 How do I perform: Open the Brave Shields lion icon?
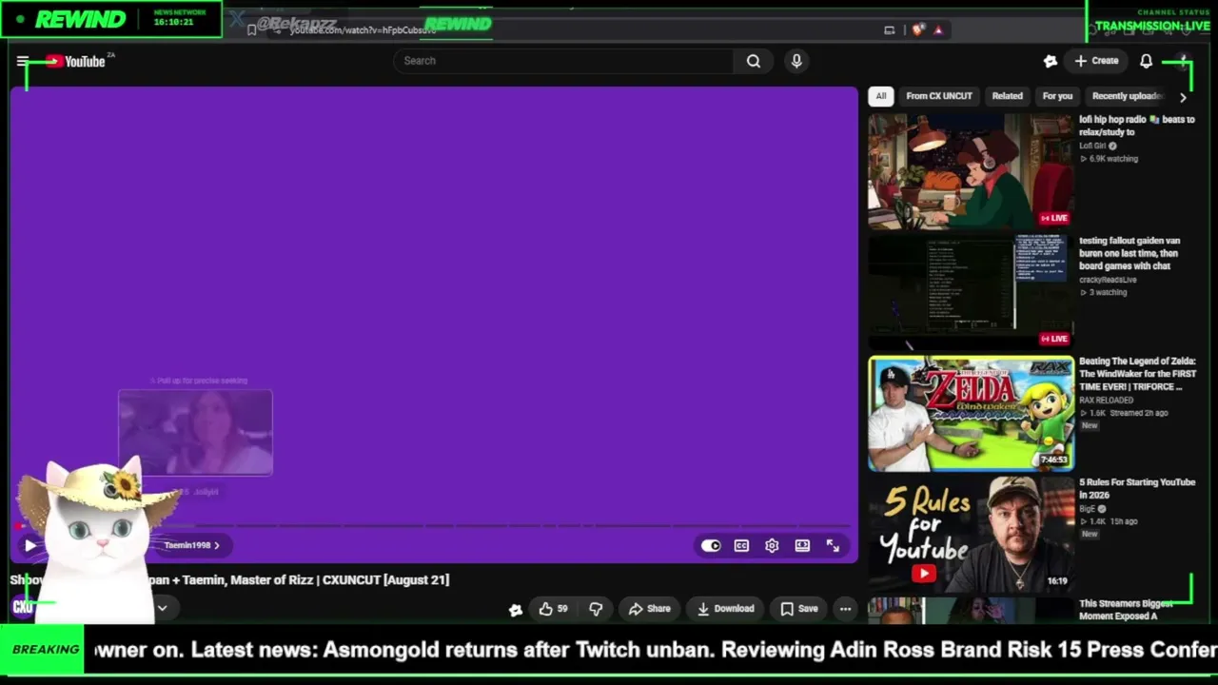tap(917, 29)
